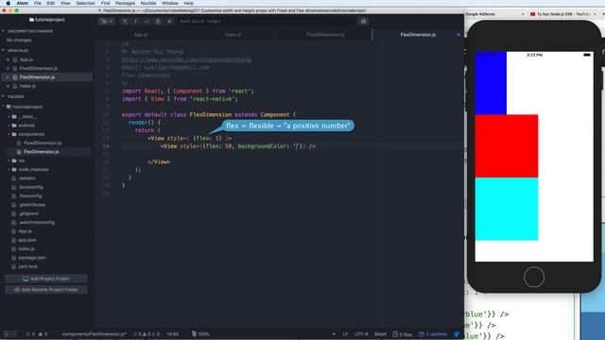Image resolution: width=605 pixels, height=340 pixels.
Task: Click Add Remote Project Folder button
Action: [46, 290]
